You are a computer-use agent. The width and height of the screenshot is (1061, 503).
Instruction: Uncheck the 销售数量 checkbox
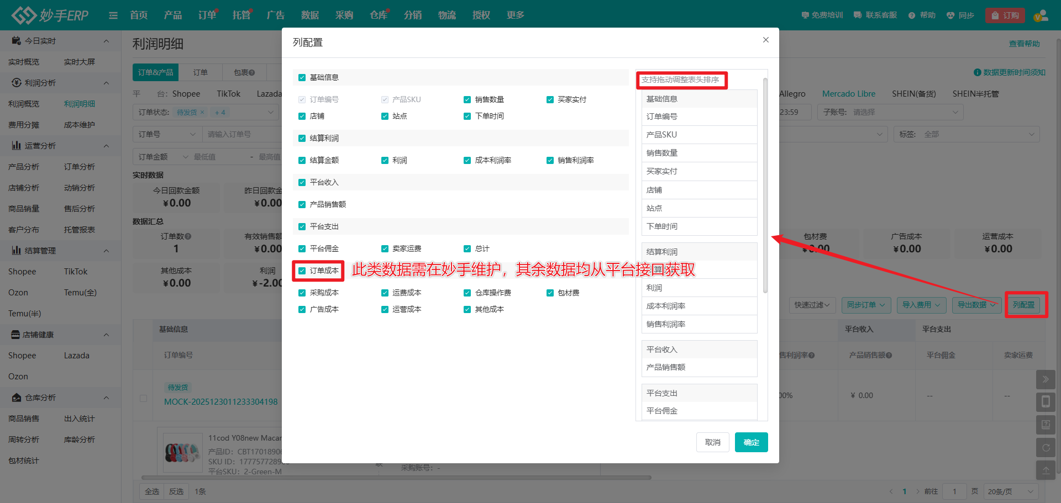click(467, 100)
